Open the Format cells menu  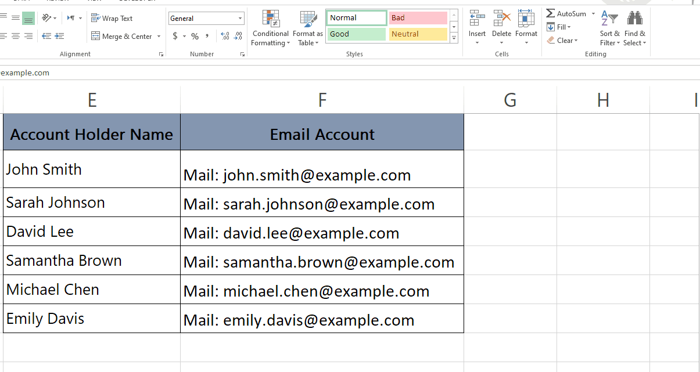526,27
